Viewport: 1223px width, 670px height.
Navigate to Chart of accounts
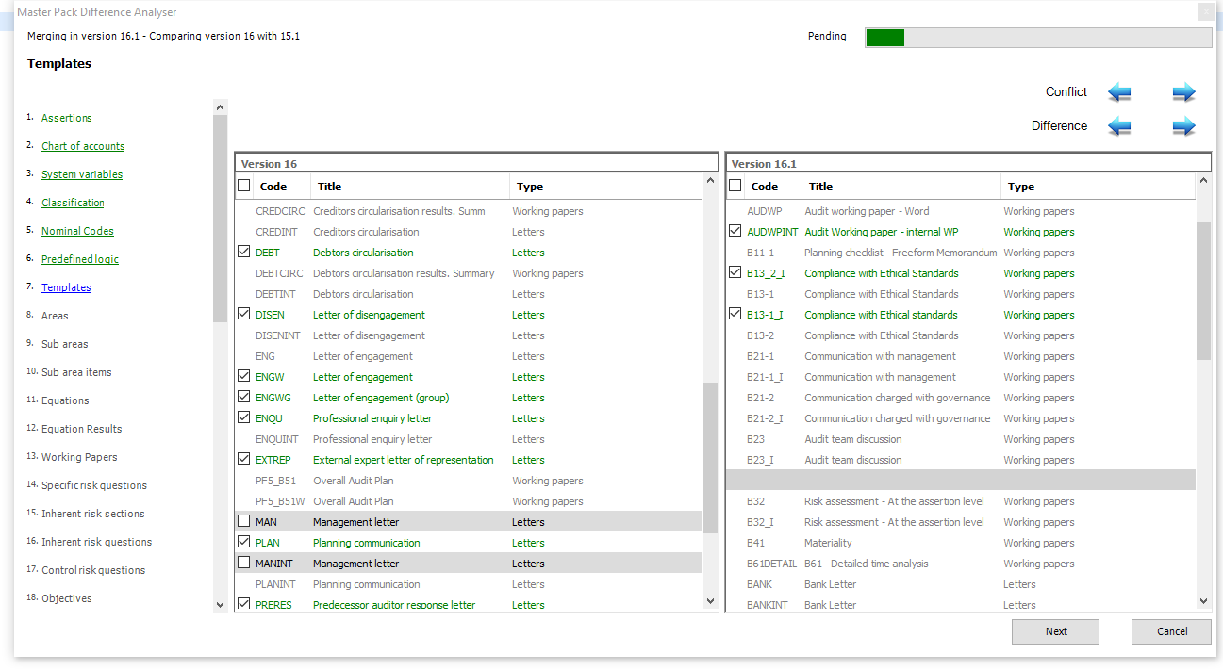pos(83,145)
